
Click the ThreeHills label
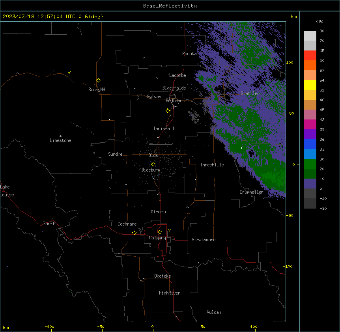pos(212,165)
